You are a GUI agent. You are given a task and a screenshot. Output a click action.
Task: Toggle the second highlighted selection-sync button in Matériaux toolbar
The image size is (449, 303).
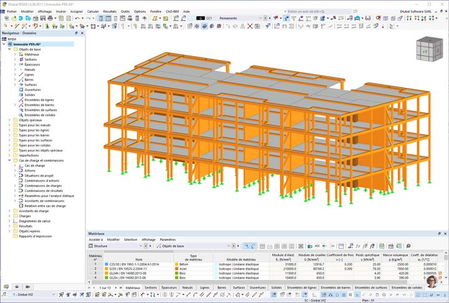[x=253, y=246]
